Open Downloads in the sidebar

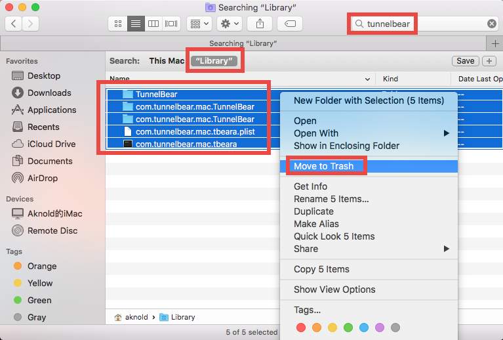pyautogui.click(x=41, y=93)
